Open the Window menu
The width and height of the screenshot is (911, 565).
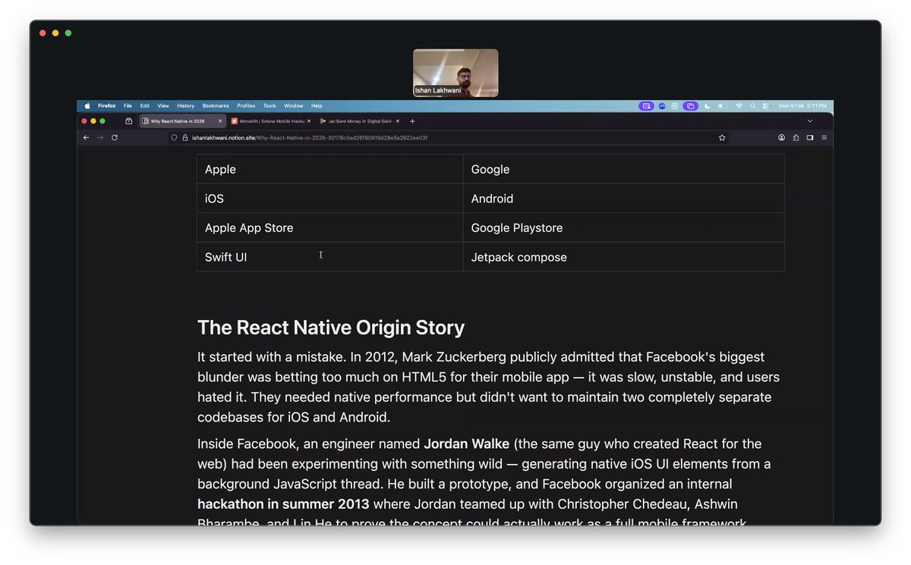(294, 106)
